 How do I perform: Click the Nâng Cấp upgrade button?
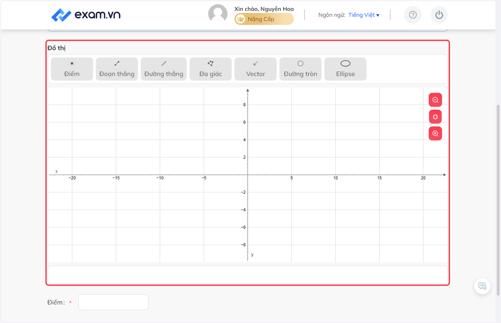point(264,19)
